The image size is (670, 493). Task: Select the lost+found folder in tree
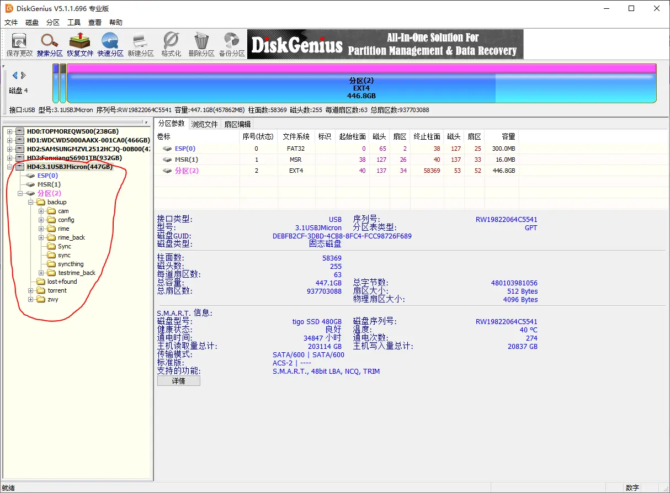pyautogui.click(x=62, y=282)
